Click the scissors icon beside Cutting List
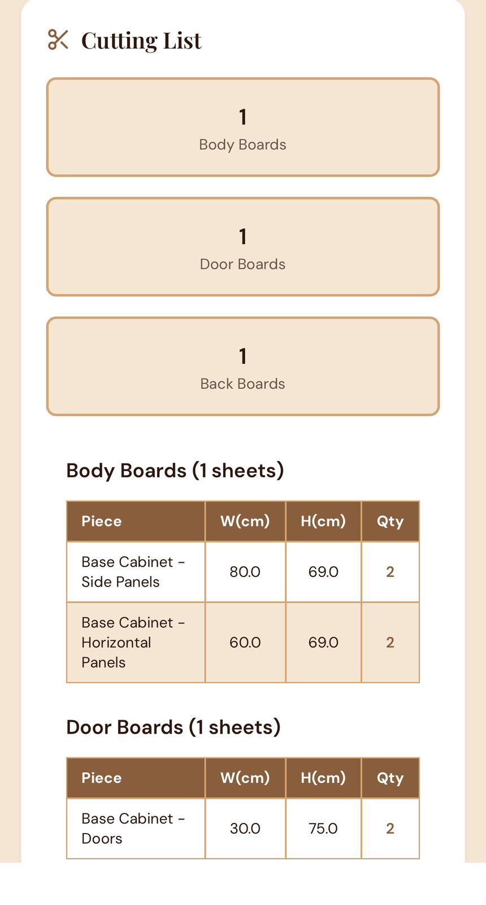 click(x=58, y=40)
